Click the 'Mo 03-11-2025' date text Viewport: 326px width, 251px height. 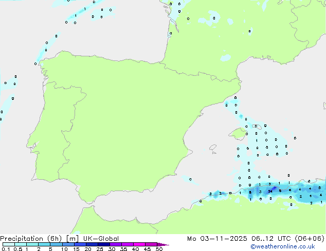[218, 239]
